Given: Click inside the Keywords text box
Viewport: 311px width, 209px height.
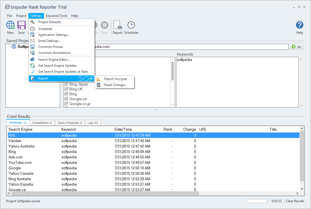Looking at the screenshot, I should [237, 82].
